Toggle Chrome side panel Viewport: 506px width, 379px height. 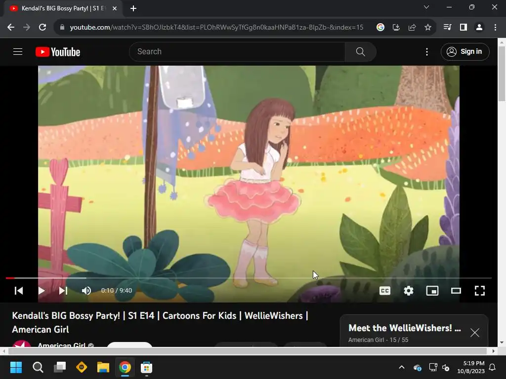coord(464,28)
